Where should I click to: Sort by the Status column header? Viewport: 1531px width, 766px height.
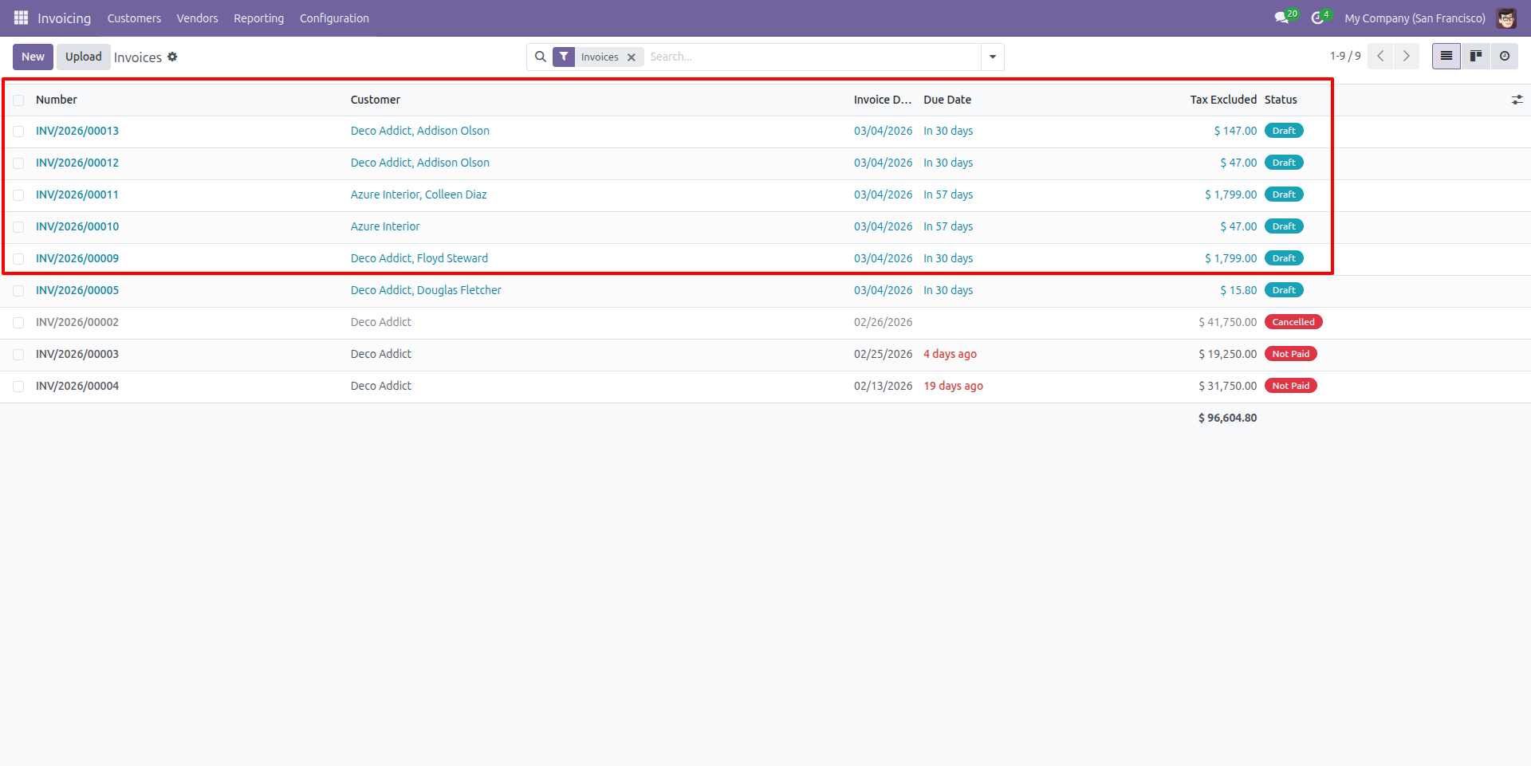tap(1281, 100)
